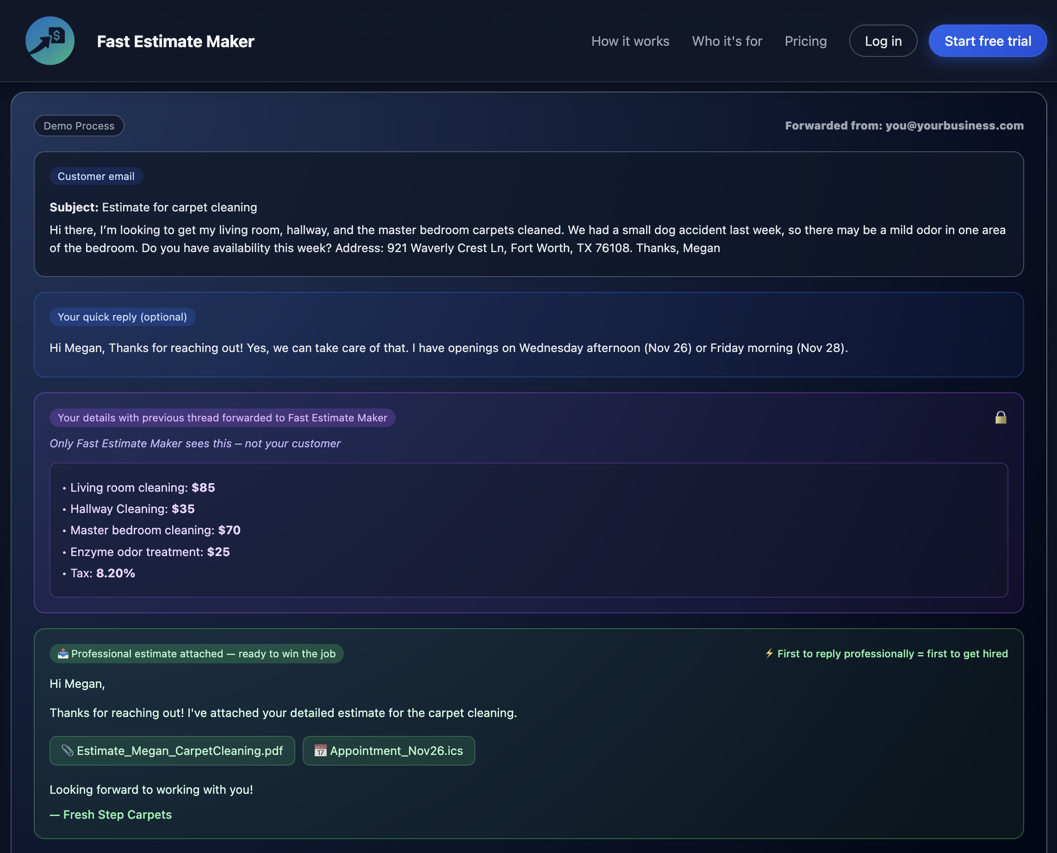The width and height of the screenshot is (1057, 853).
Task: Click the Your quick reply badge
Action: click(122, 317)
